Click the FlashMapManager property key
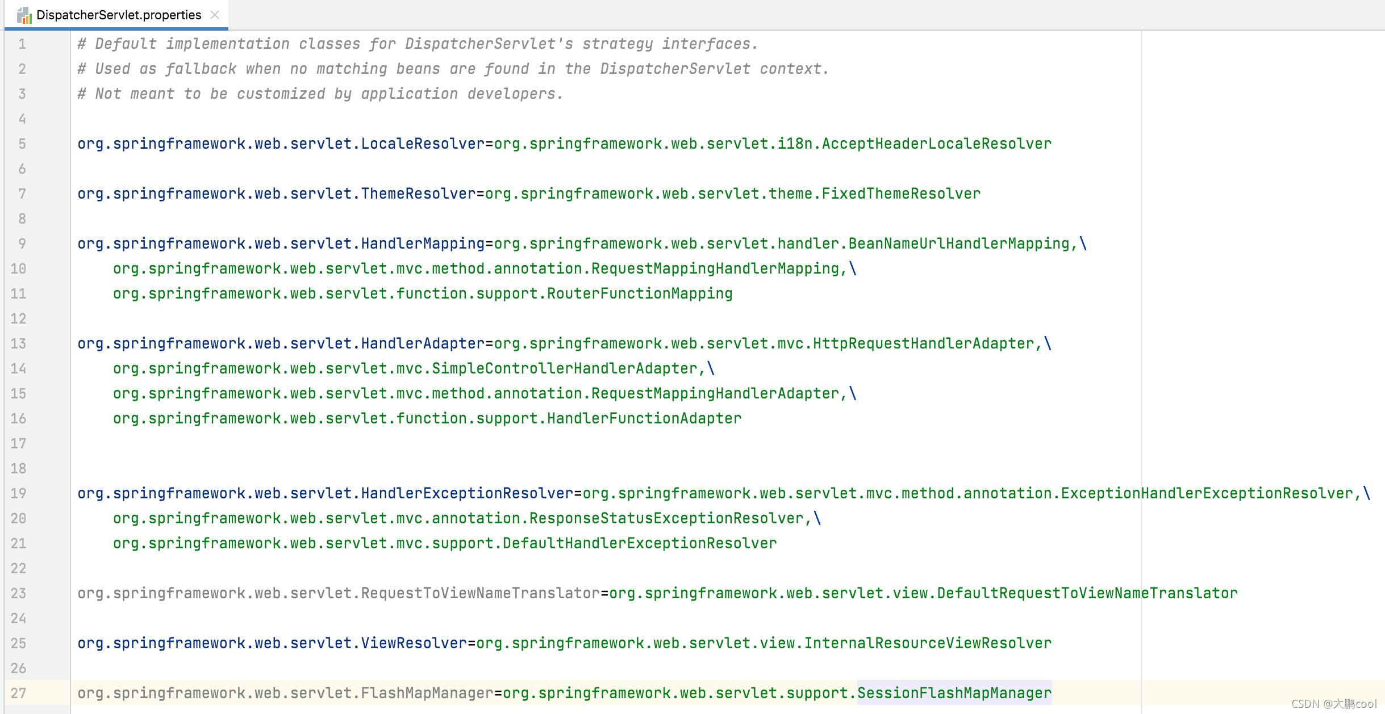The width and height of the screenshot is (1385, 714). [x=286, y=694]
